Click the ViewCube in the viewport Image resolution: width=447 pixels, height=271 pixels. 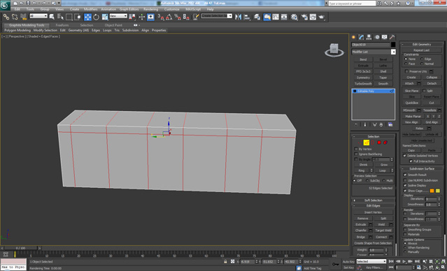point(334,50)
